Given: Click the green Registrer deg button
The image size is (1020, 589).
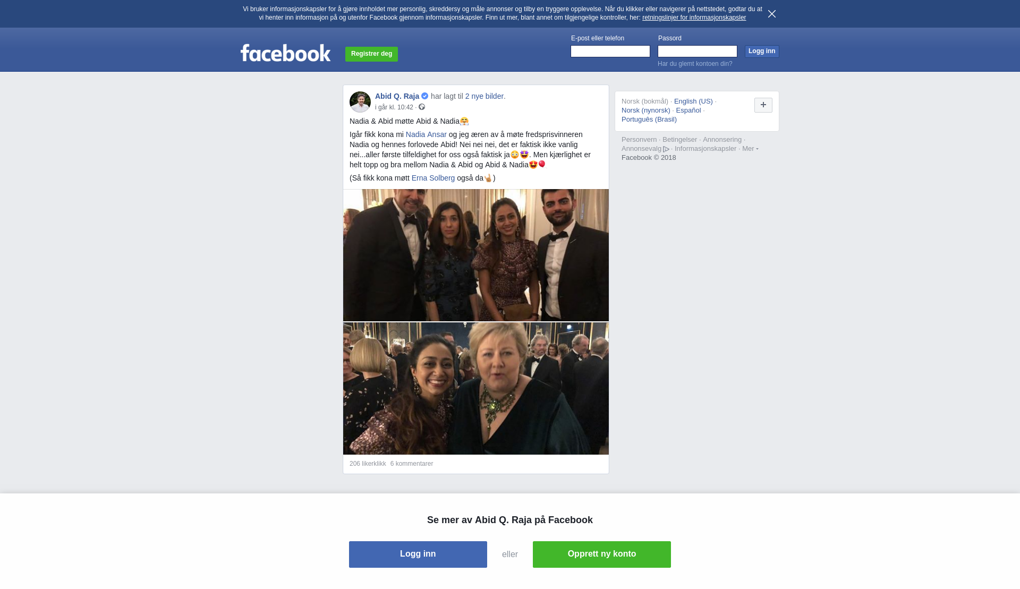Looking at the screenshot, I should pyautogui.click(x=371, y=54).
